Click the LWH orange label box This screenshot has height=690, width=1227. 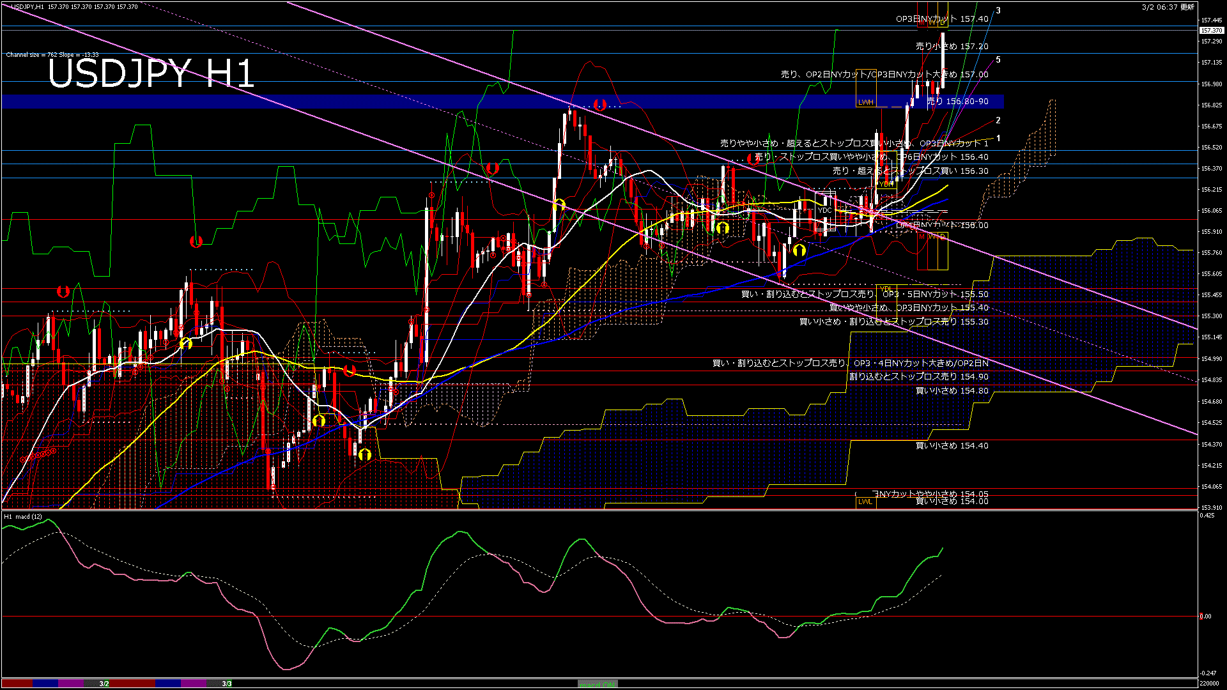tap(865, 102)
